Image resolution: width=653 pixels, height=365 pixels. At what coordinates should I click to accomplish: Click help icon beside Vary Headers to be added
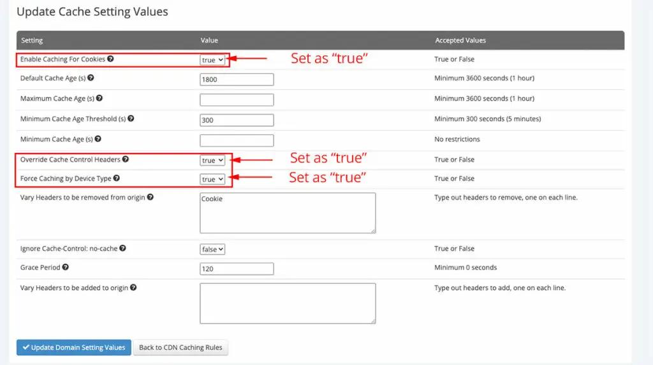click(x=133, y=287)
